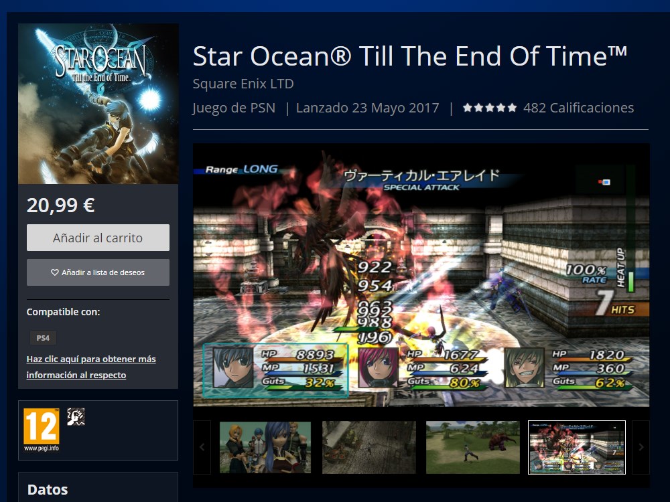The height and width of the screenshot is (502, 670).
Task: Click "Añadir a lista de deseos" button
Action: pos(98,272)
